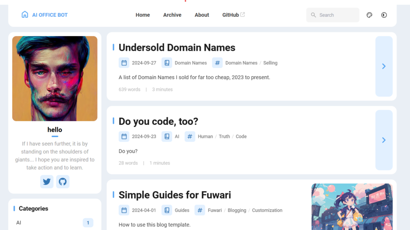410x230 pixels.
Task: Go to the About page
Action: point(202,15)
